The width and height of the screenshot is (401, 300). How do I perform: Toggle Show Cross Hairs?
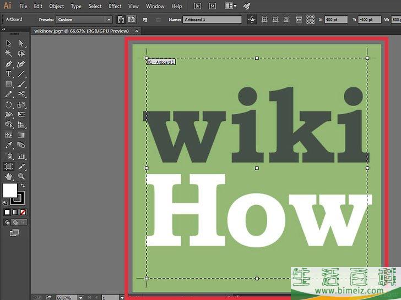click(x=275, y=19)
